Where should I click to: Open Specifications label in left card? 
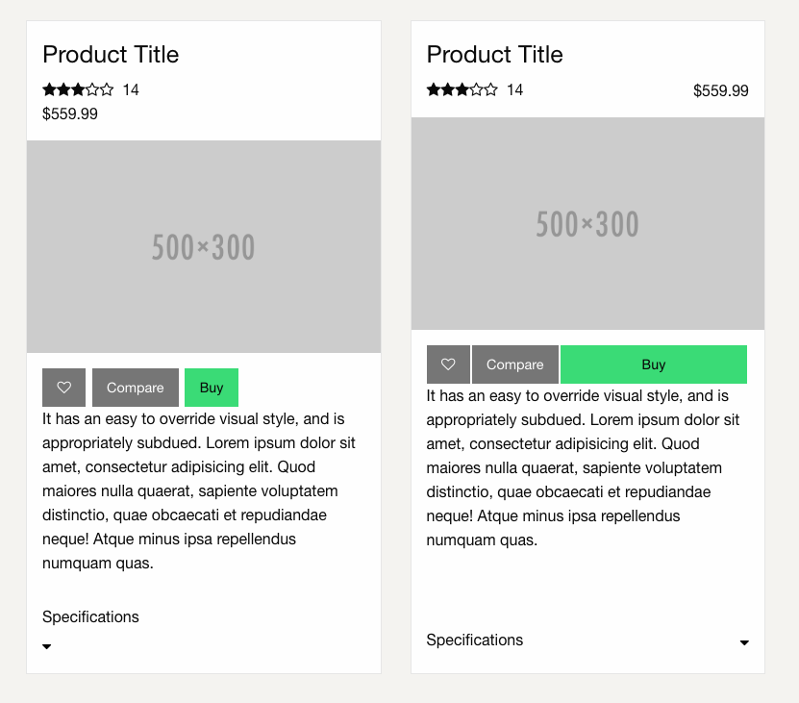[x=90, y=616]
